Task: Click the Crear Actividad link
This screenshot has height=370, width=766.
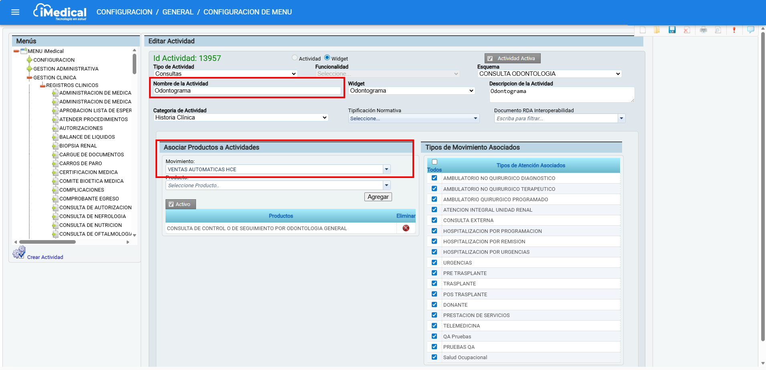Action: tap(45, 257)
